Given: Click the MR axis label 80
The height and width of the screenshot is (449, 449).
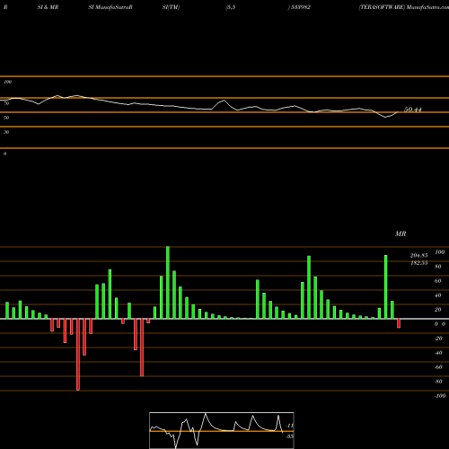Looking at the screenshot, I should pyautogui.click(x=438, y=267).
